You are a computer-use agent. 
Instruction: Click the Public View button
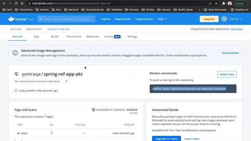tap(227, 74)
